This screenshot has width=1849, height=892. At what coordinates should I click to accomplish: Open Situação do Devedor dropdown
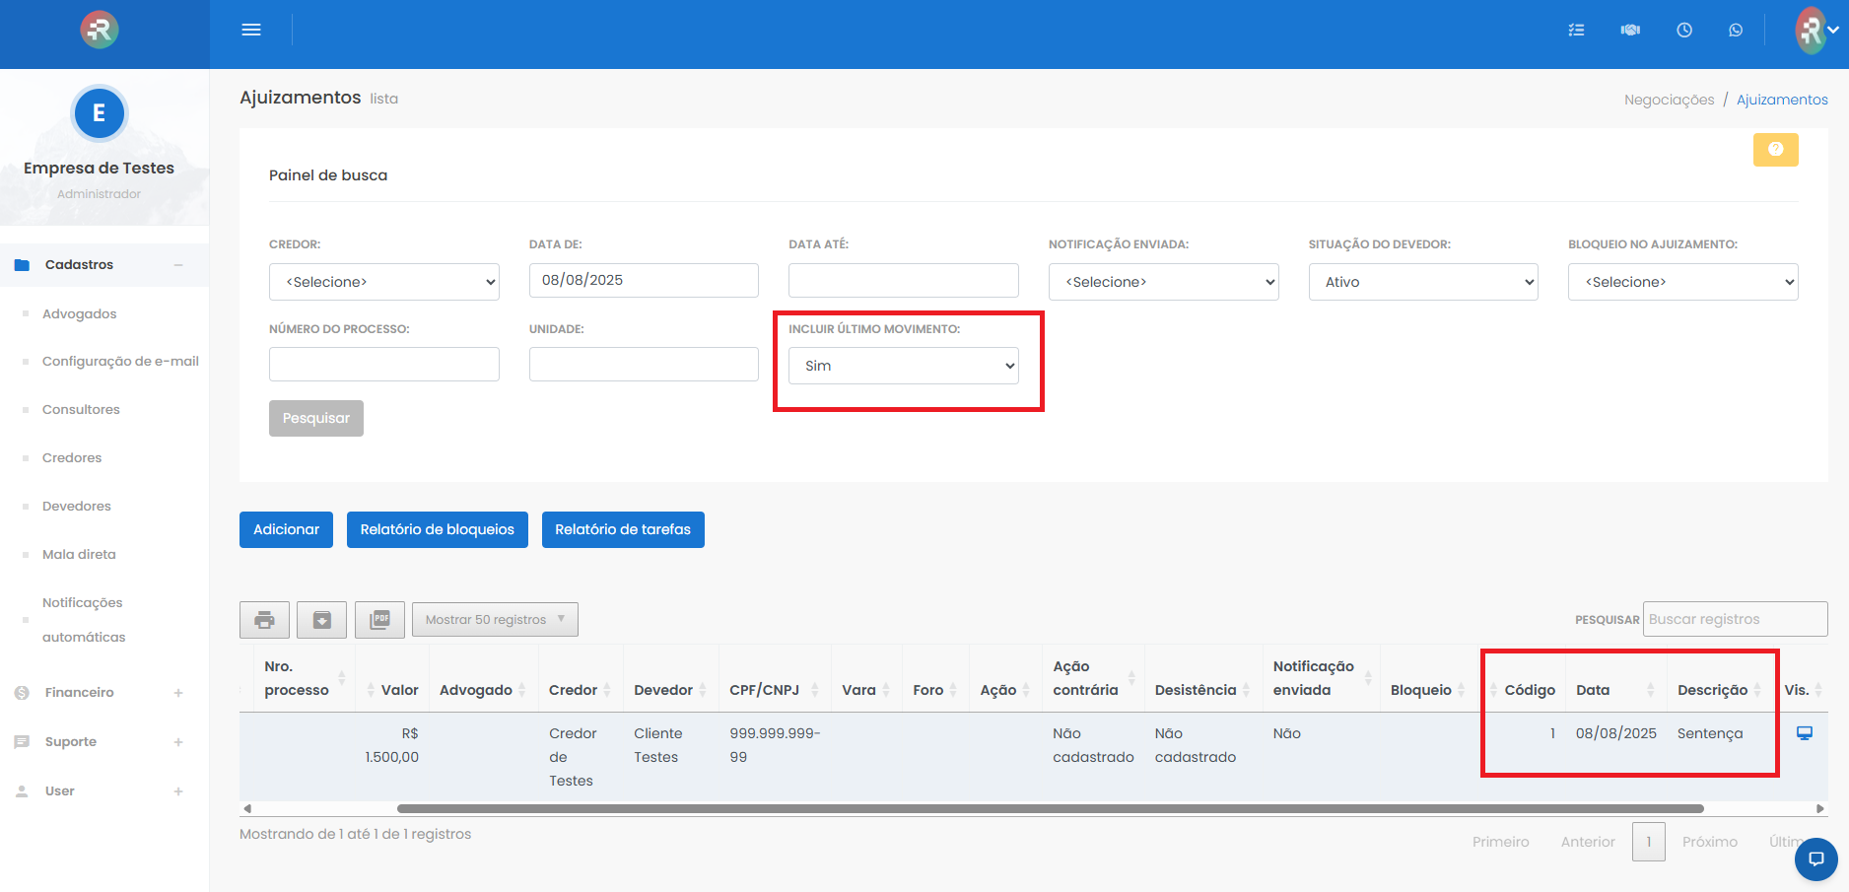coord(1422,282)
